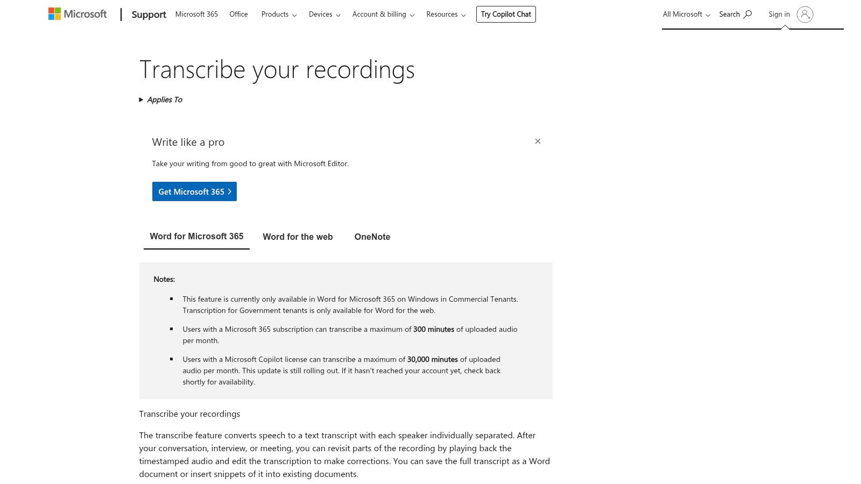This screenshot has width=861, height=484.
Task: Select the Word for Microsoft 365 tab
Action: click(x=196, y=236)
